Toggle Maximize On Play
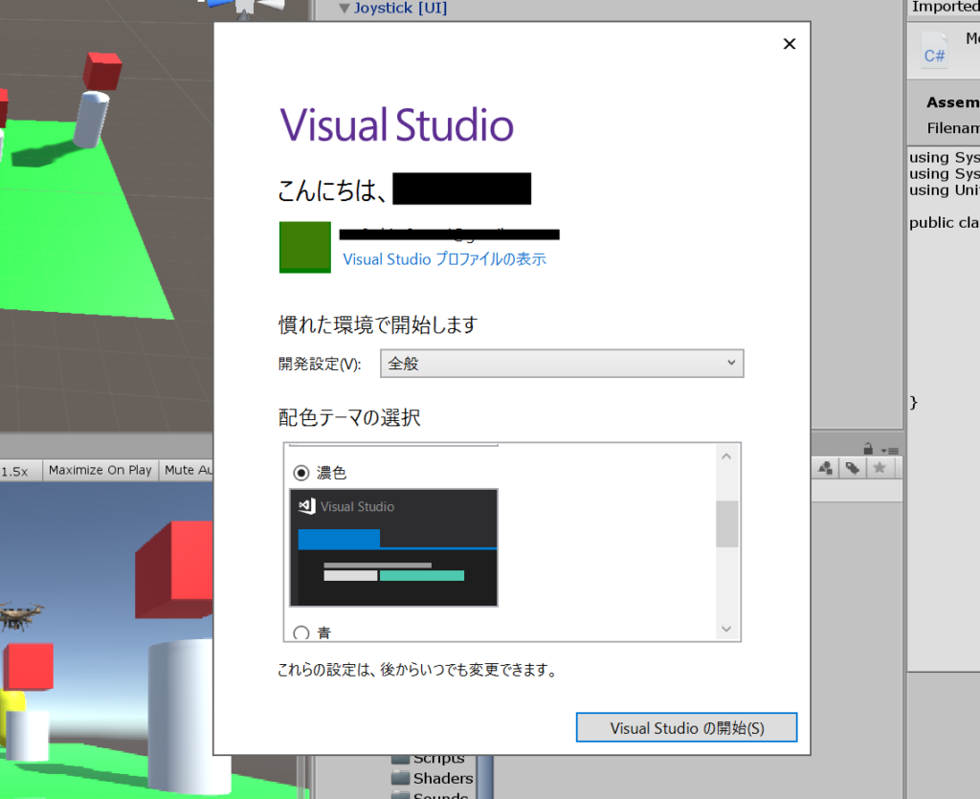This screenshot has height=799, width=980. (100, 470)
